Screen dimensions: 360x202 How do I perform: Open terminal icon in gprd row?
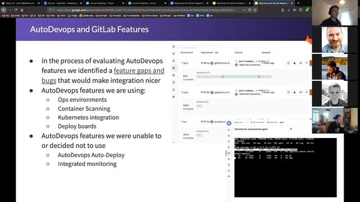(x=300, y=63)
